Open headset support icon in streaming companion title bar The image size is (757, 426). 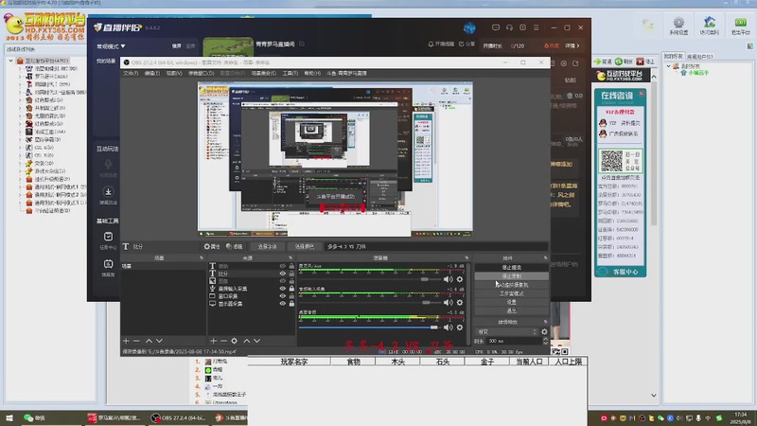[x=509, y=27]
